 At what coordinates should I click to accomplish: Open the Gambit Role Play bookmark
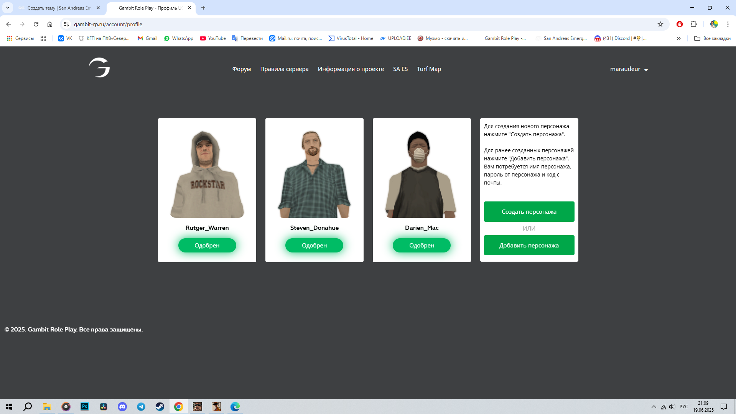[501, 38]
